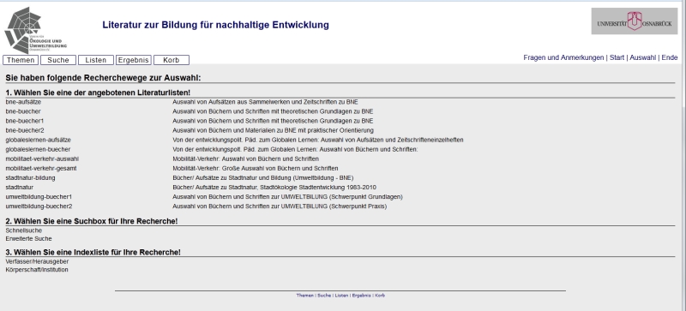Open the bne-buecher2 list
This screenshot has height=311, width=686.
tap(25, 130)
